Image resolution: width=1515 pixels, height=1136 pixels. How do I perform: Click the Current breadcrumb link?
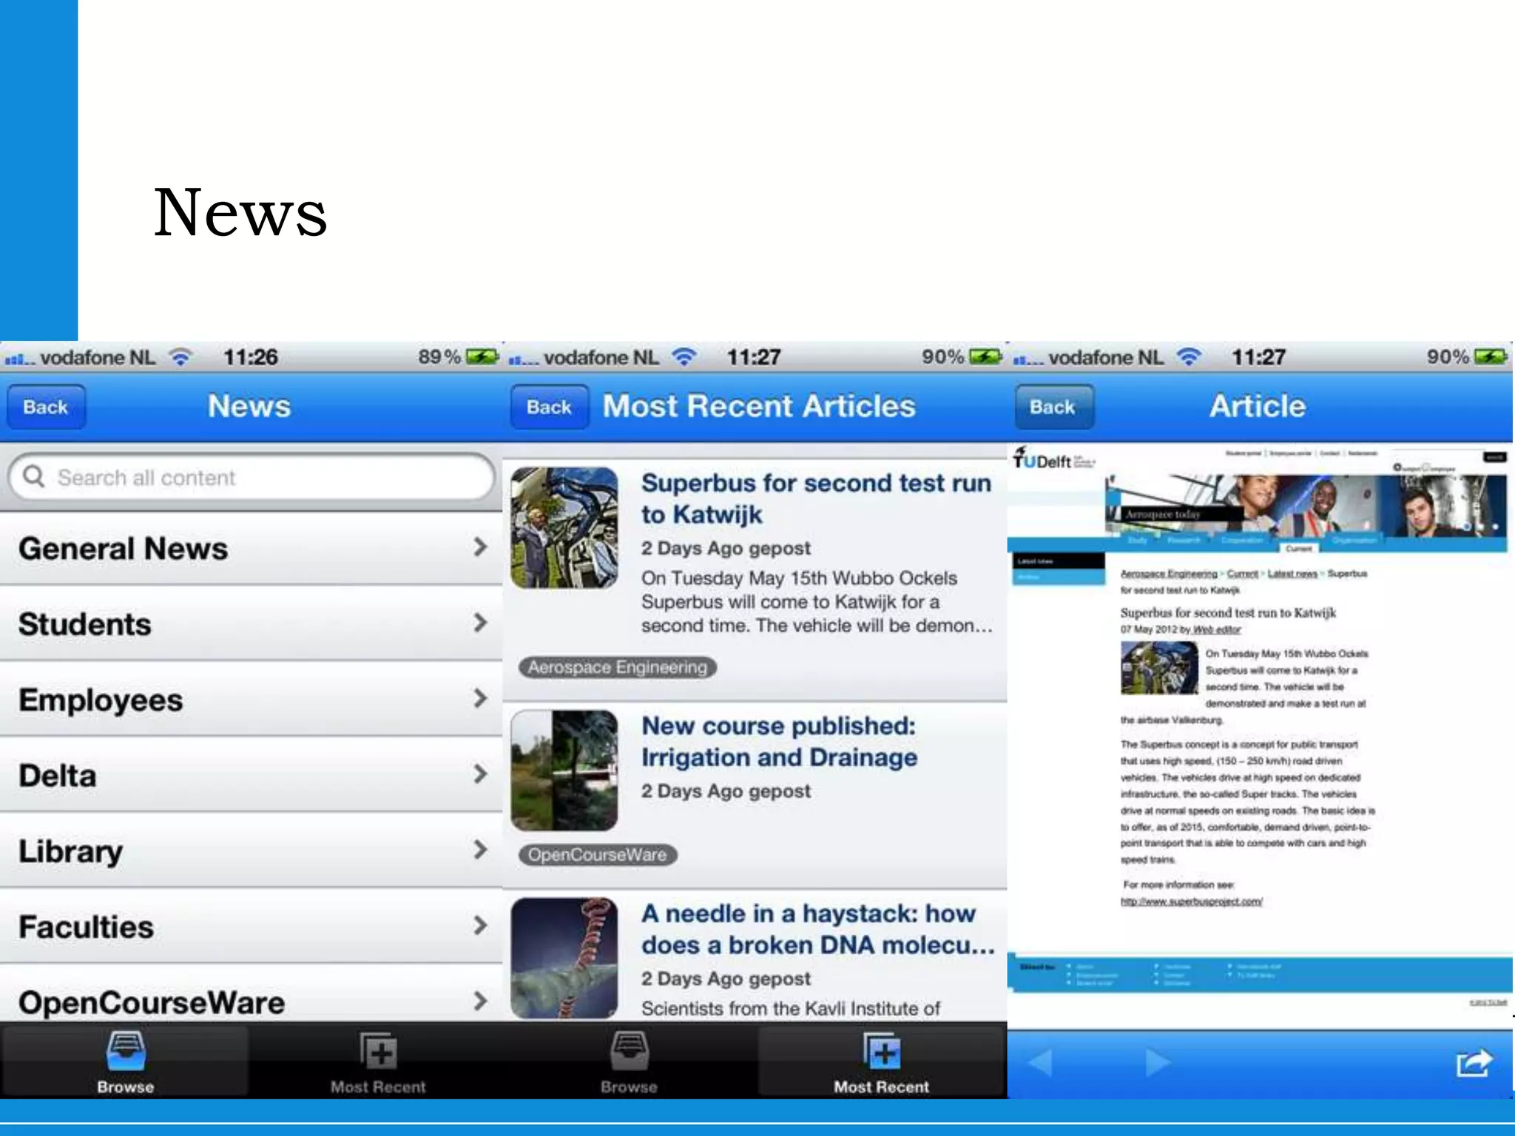click(x=1242, y=574)
